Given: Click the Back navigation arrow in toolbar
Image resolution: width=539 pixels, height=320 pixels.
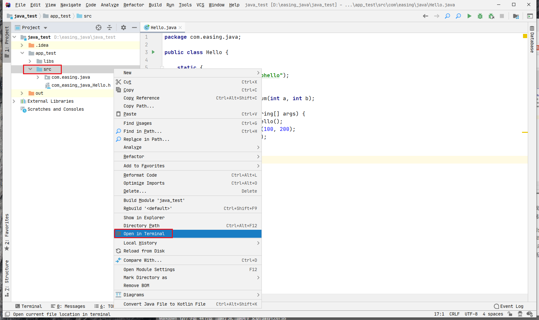Looking at the screenshot, I should 425,16.
